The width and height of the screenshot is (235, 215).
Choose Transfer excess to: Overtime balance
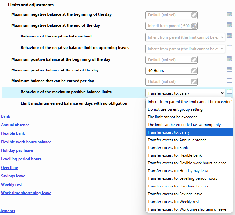click(x=189, y=186)
